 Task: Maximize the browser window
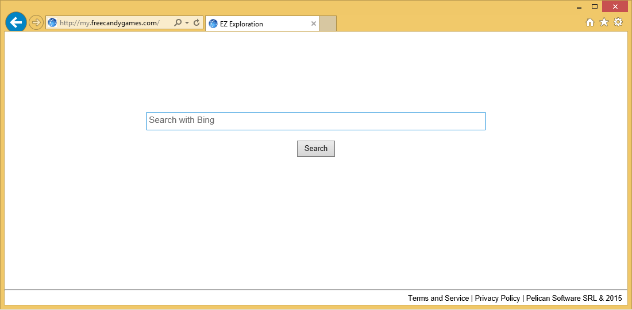tap(595, 6)
